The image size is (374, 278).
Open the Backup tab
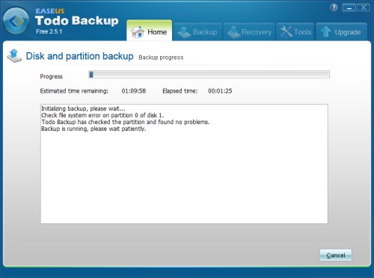[x=197, y=32]
